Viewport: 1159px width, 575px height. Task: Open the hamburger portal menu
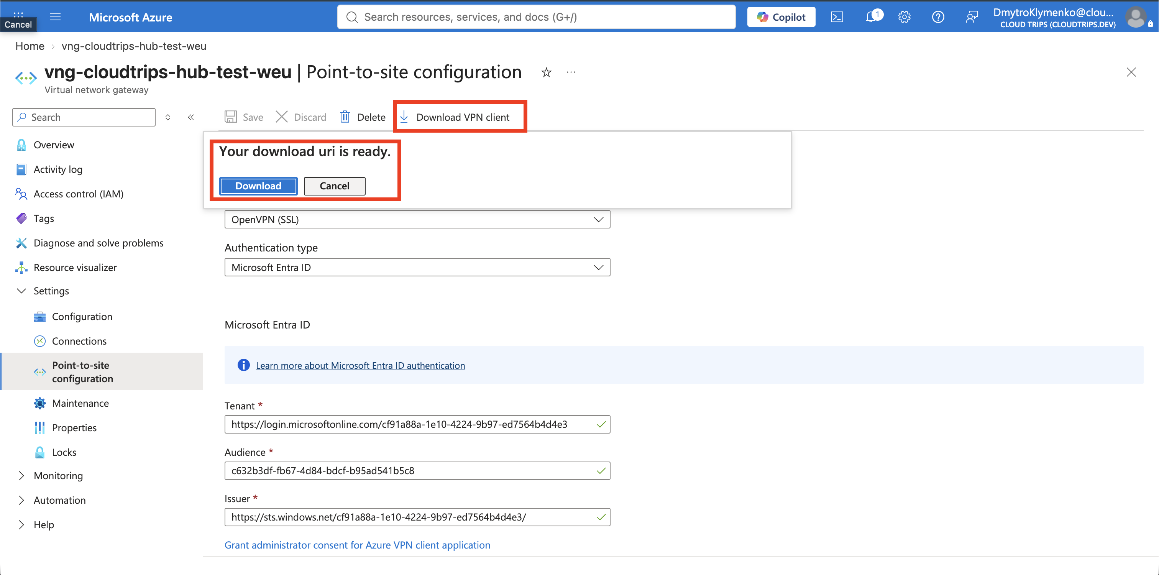pos(55,17)
